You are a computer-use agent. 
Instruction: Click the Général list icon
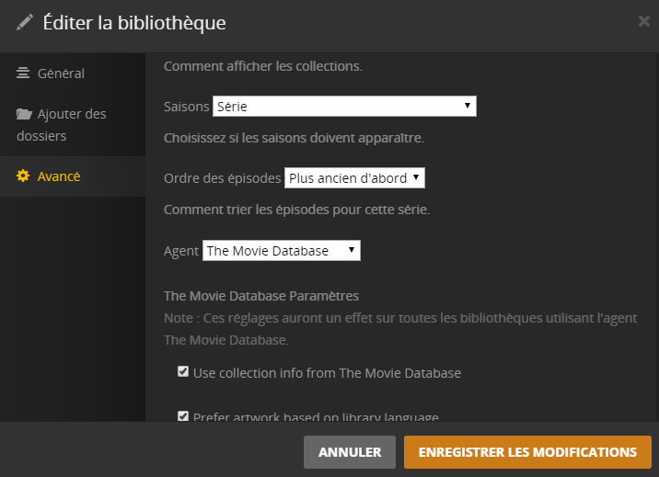23,74
